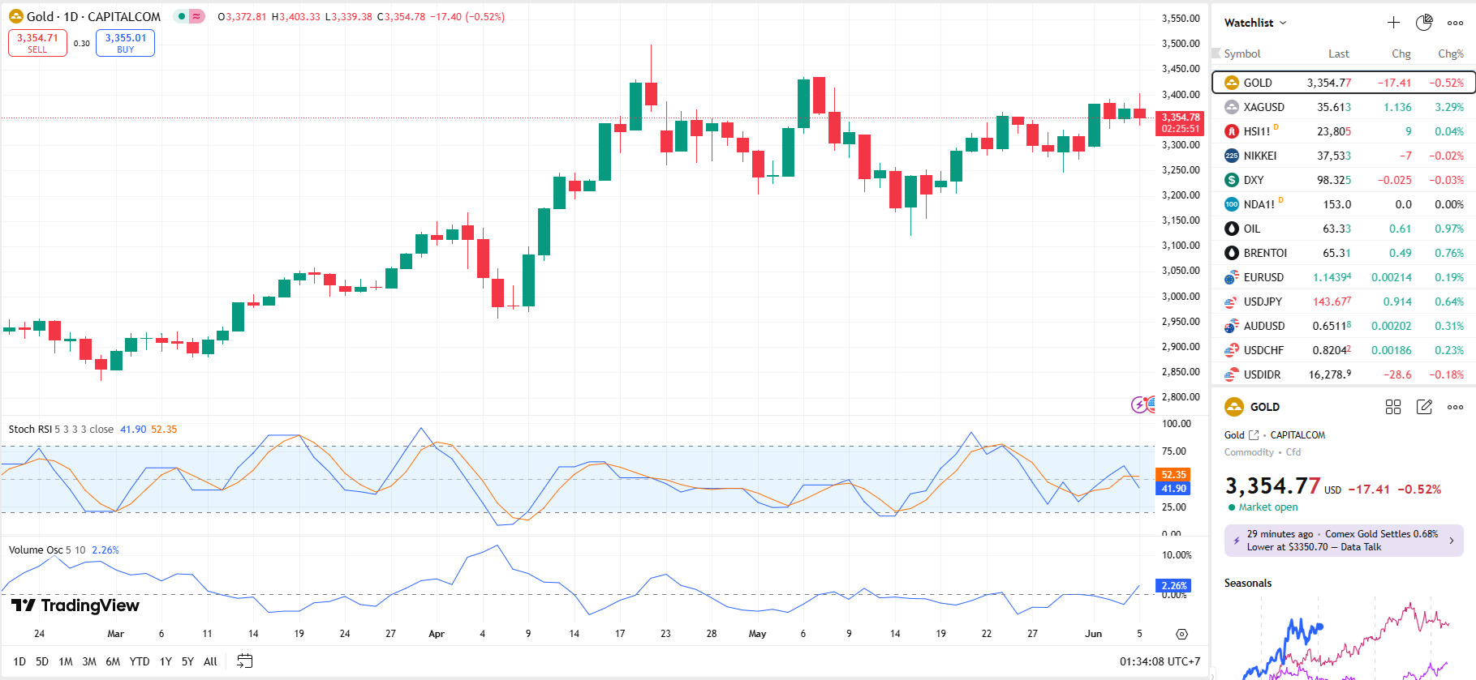Select the YTD time range
This screenshot has height=680, width=1476.
click(x=140, y=661)
